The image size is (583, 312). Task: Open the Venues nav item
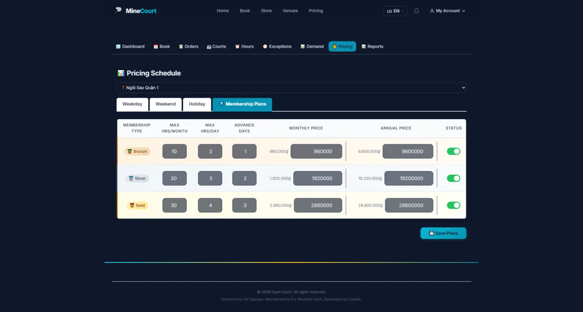click(x=290, y=11)
